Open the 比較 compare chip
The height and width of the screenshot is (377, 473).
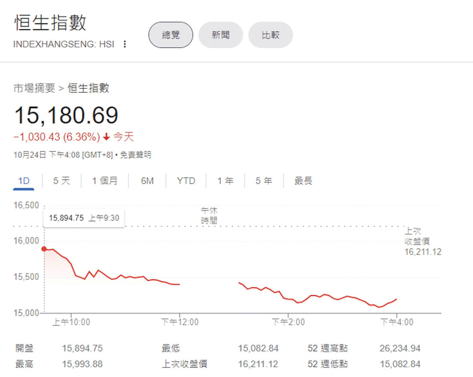(x=271, y=35)
